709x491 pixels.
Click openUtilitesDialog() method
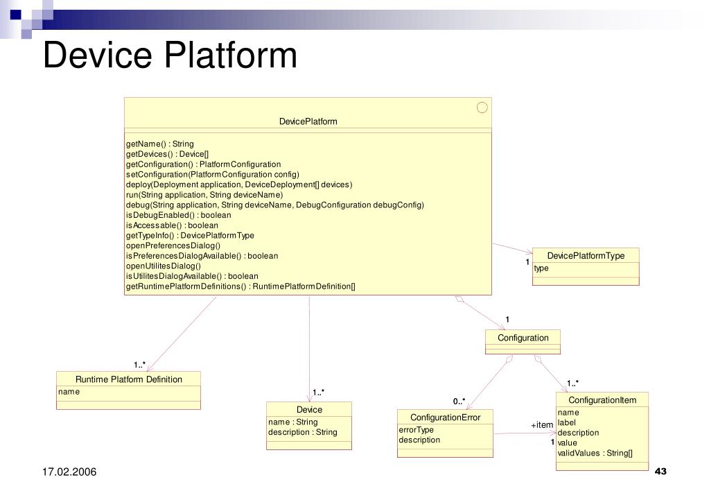point(164,266)
